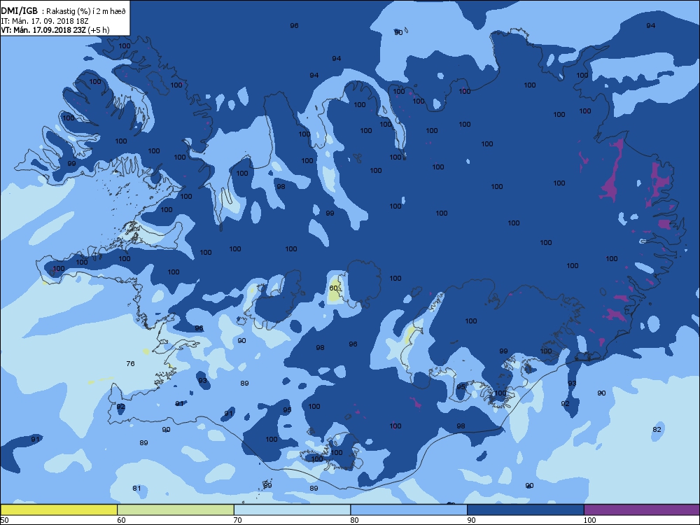Click the dark blue 90–100 legend swatch

[x=526, y=510]
